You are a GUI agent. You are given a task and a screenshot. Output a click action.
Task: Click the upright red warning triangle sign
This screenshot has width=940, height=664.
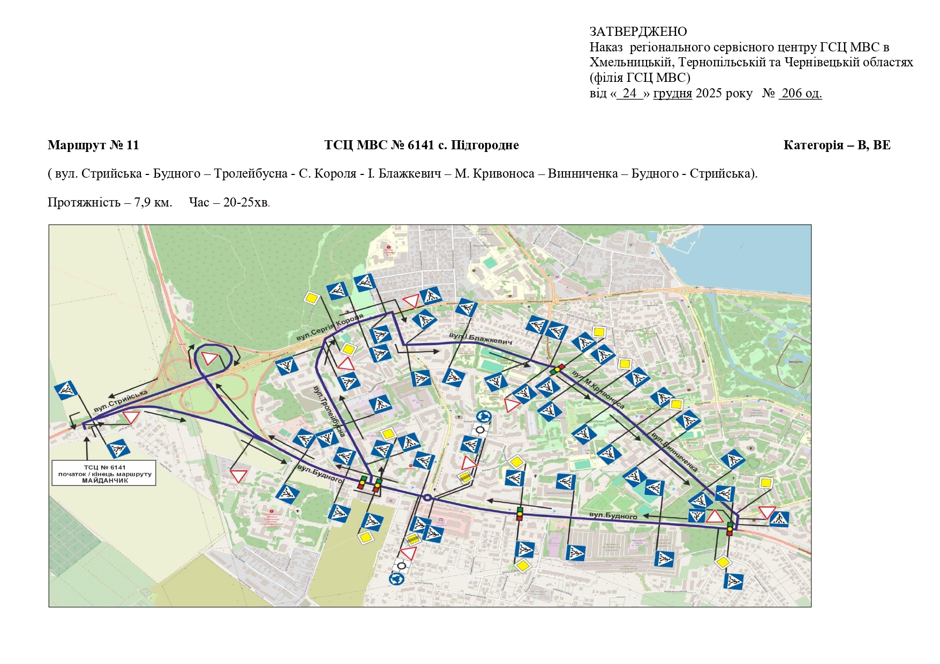(x=715, y=516)
